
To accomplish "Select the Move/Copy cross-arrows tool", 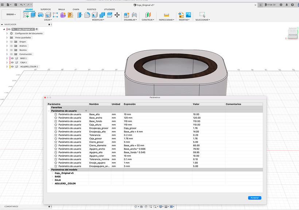I will tap(117, 15).
